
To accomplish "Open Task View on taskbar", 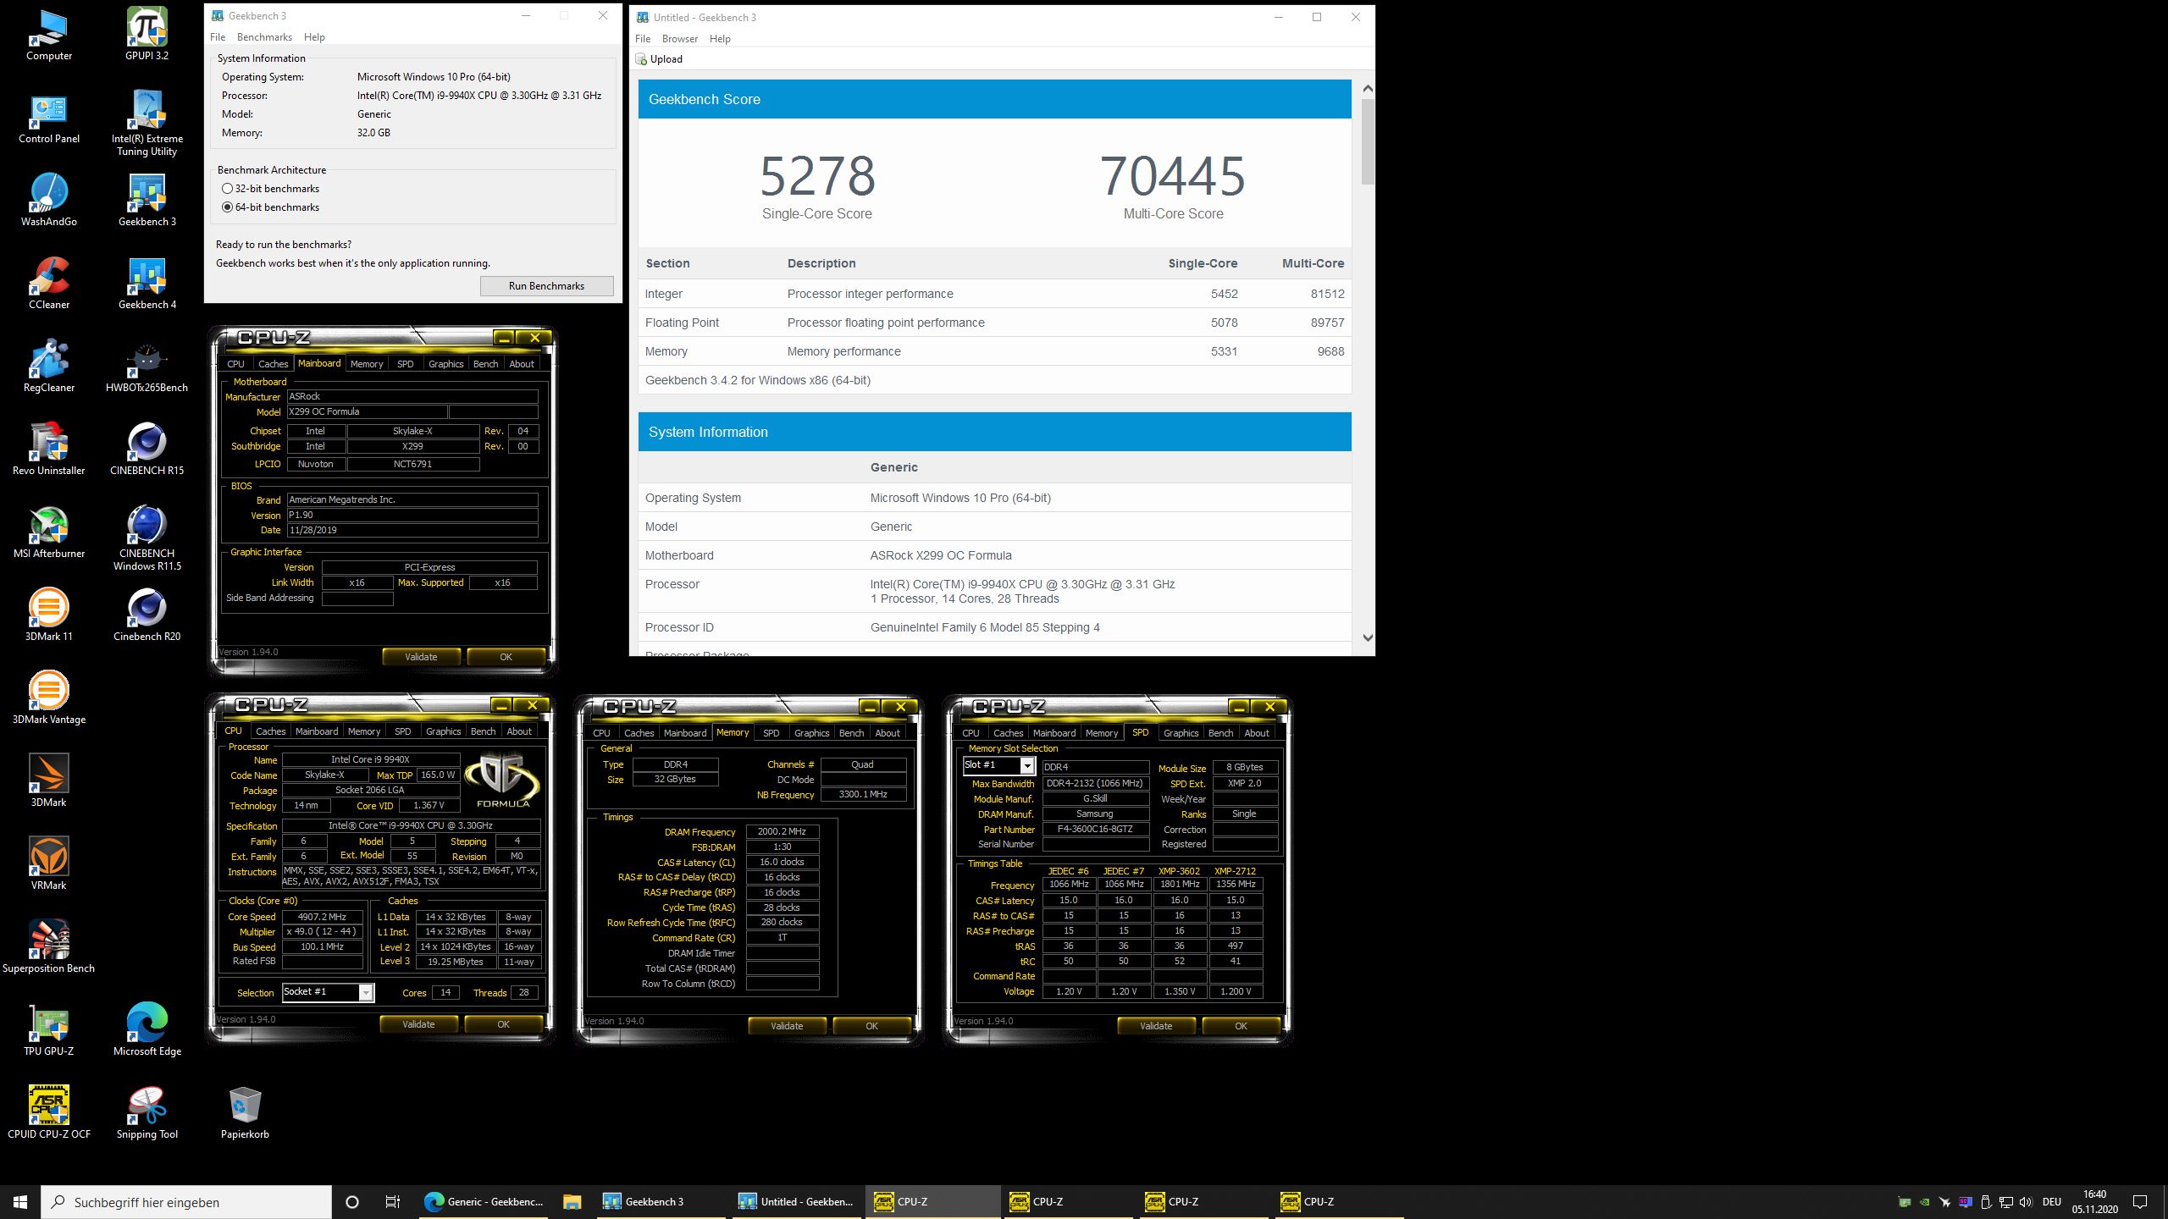I will point(393,1202).
